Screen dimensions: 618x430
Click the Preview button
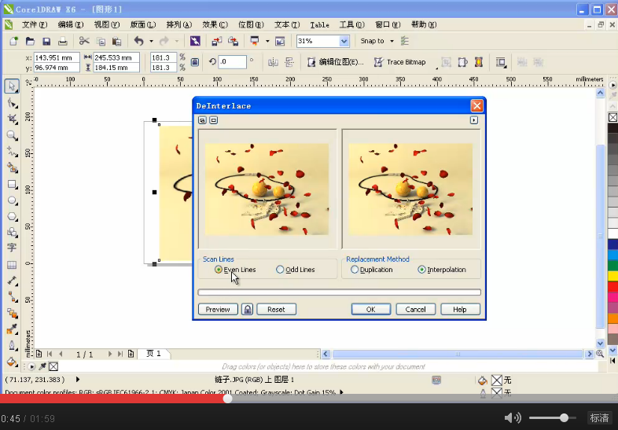click(218, 310)
